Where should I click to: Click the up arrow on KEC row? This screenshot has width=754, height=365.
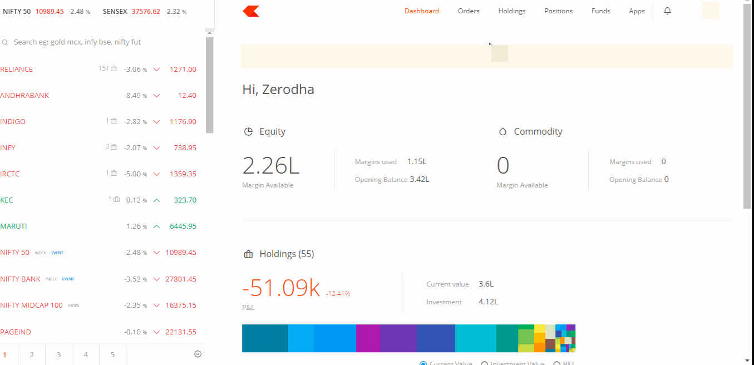point(156,200)
